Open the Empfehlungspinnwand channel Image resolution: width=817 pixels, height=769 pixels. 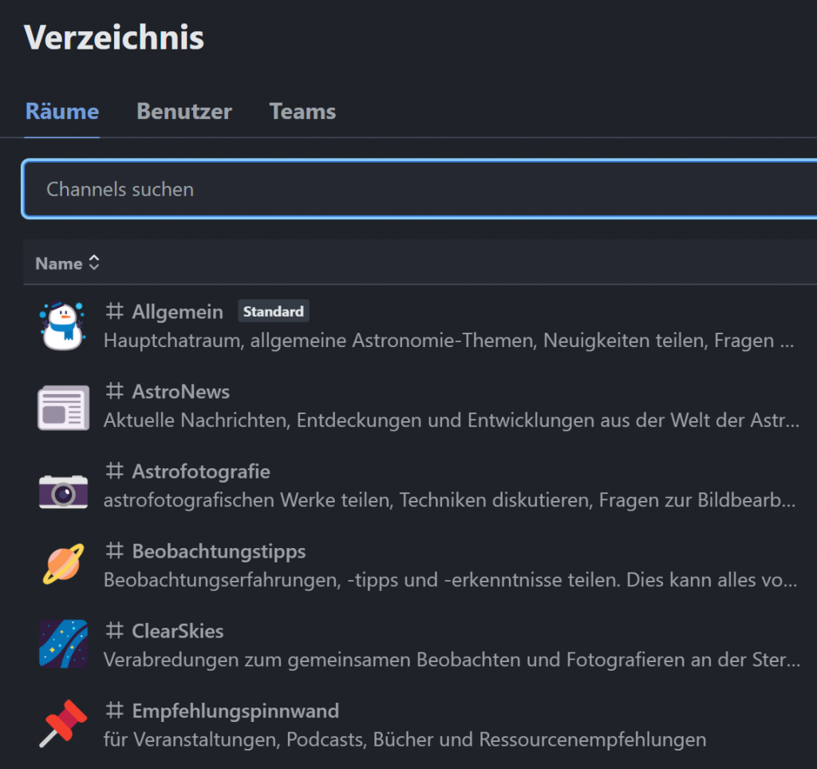[235, 711]
